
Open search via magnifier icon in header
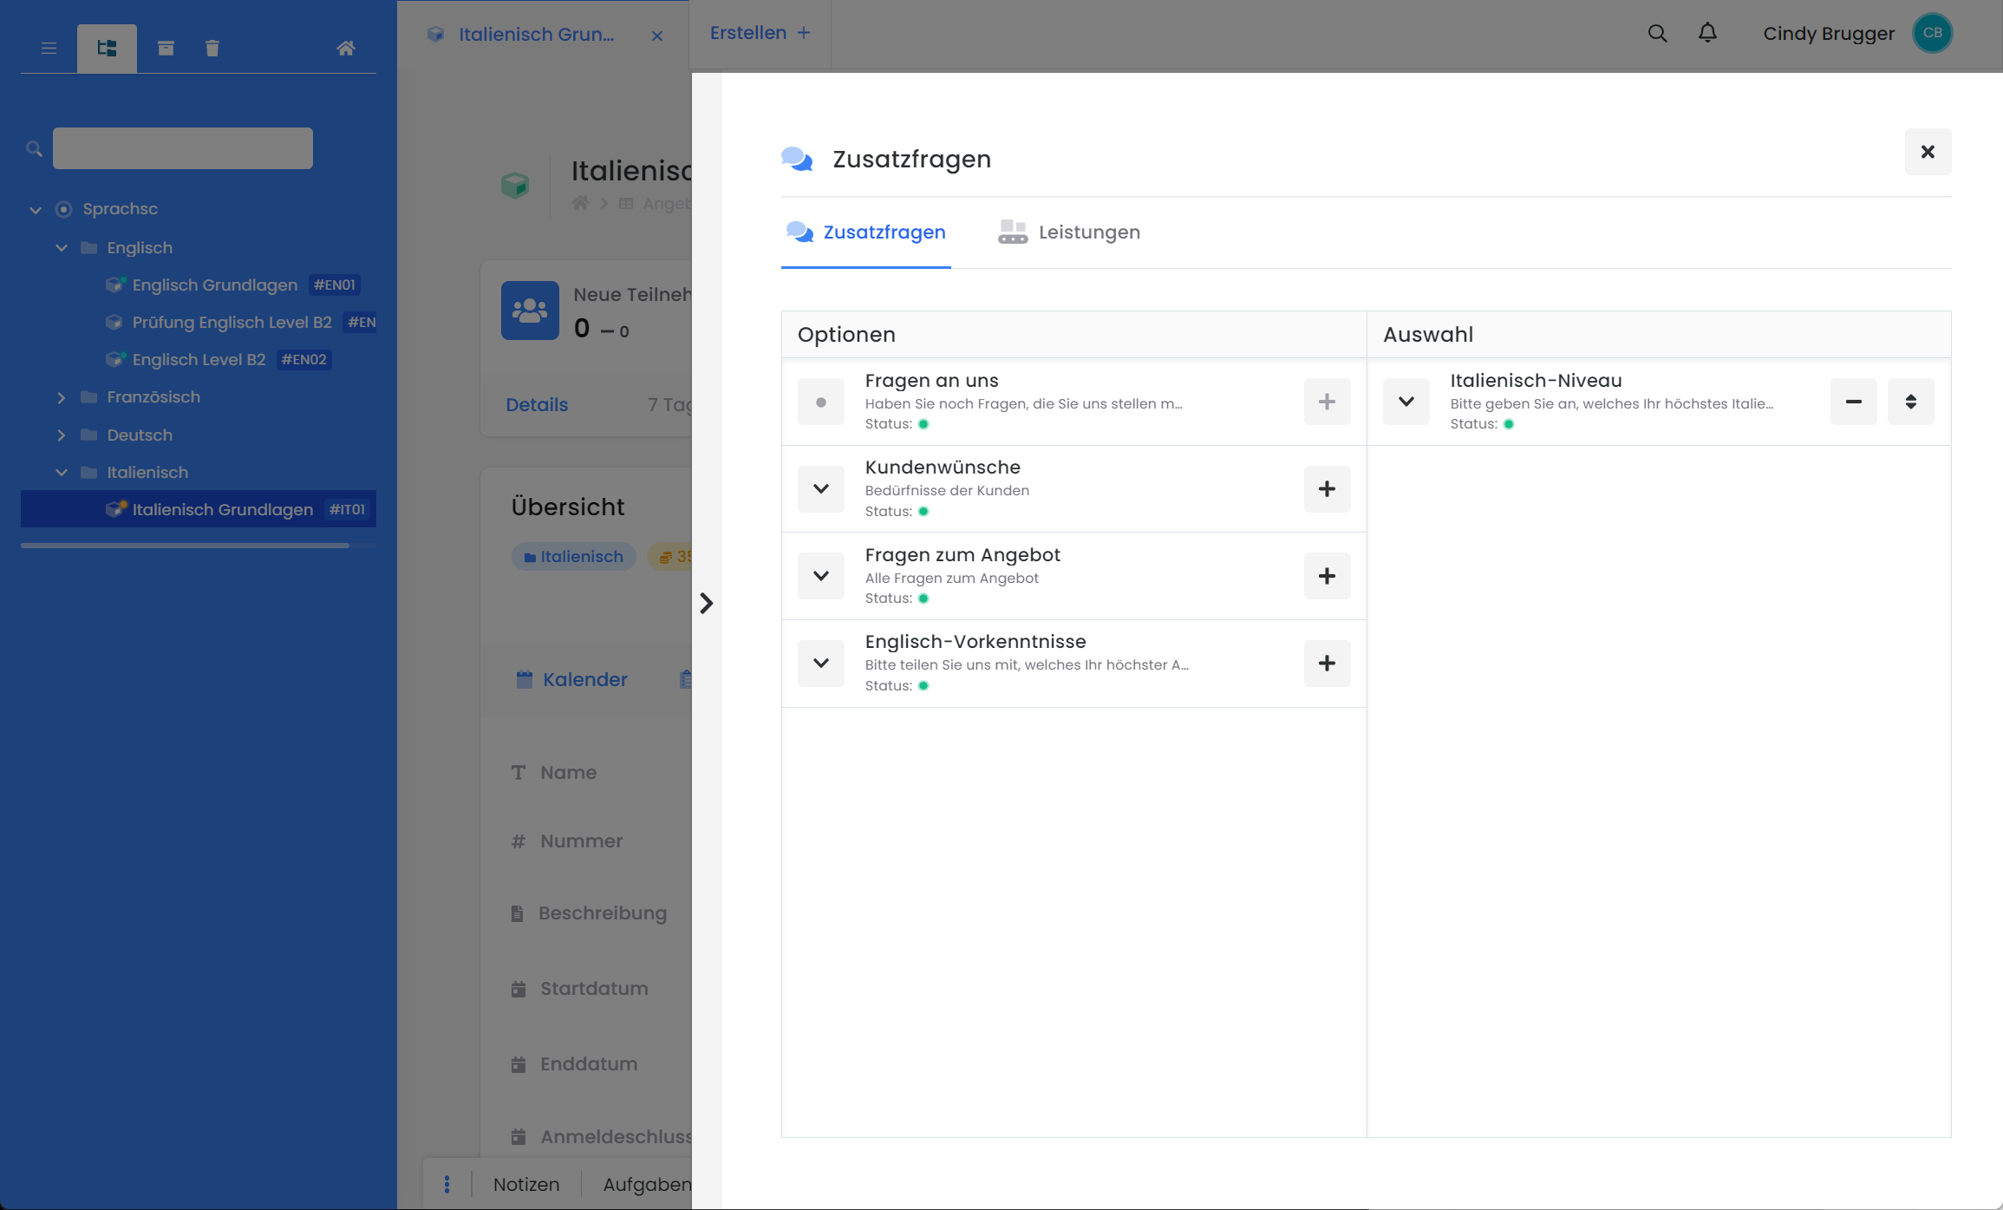1657,33
